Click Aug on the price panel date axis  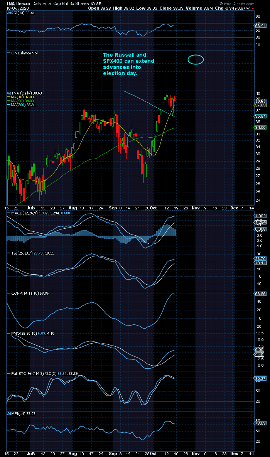coord(73,208)
